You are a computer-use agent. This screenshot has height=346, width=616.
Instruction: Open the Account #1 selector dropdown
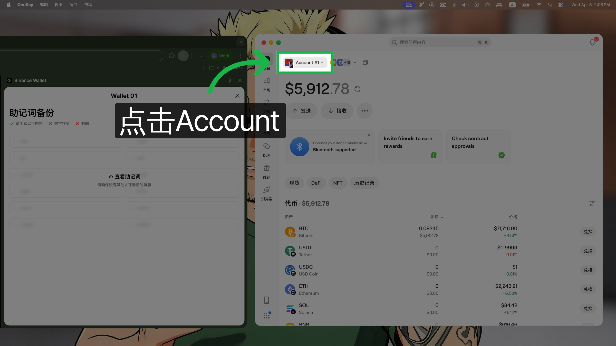pyautogui.click(x=305, y=63)
